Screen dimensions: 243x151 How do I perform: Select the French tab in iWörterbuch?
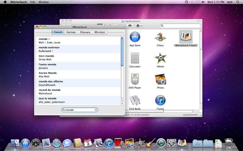click(58, 32)
